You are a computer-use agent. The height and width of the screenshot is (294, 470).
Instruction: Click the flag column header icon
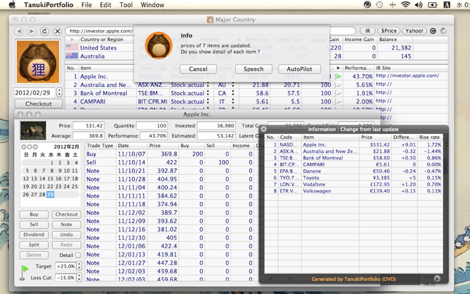338,68
